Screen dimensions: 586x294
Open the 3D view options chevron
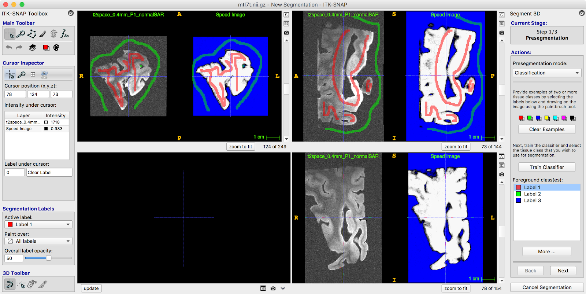click(283, 289)
